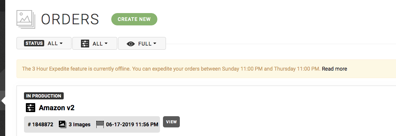Collapse the sidebar with the left arrow
396x136 pixels.
pyautogui.click(x=3, y=101)
